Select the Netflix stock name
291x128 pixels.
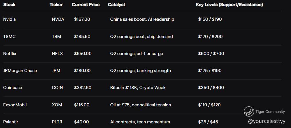coord(10,54)
